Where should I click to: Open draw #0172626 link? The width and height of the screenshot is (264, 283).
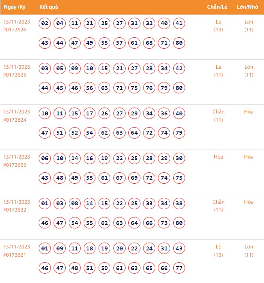[15, 30]
